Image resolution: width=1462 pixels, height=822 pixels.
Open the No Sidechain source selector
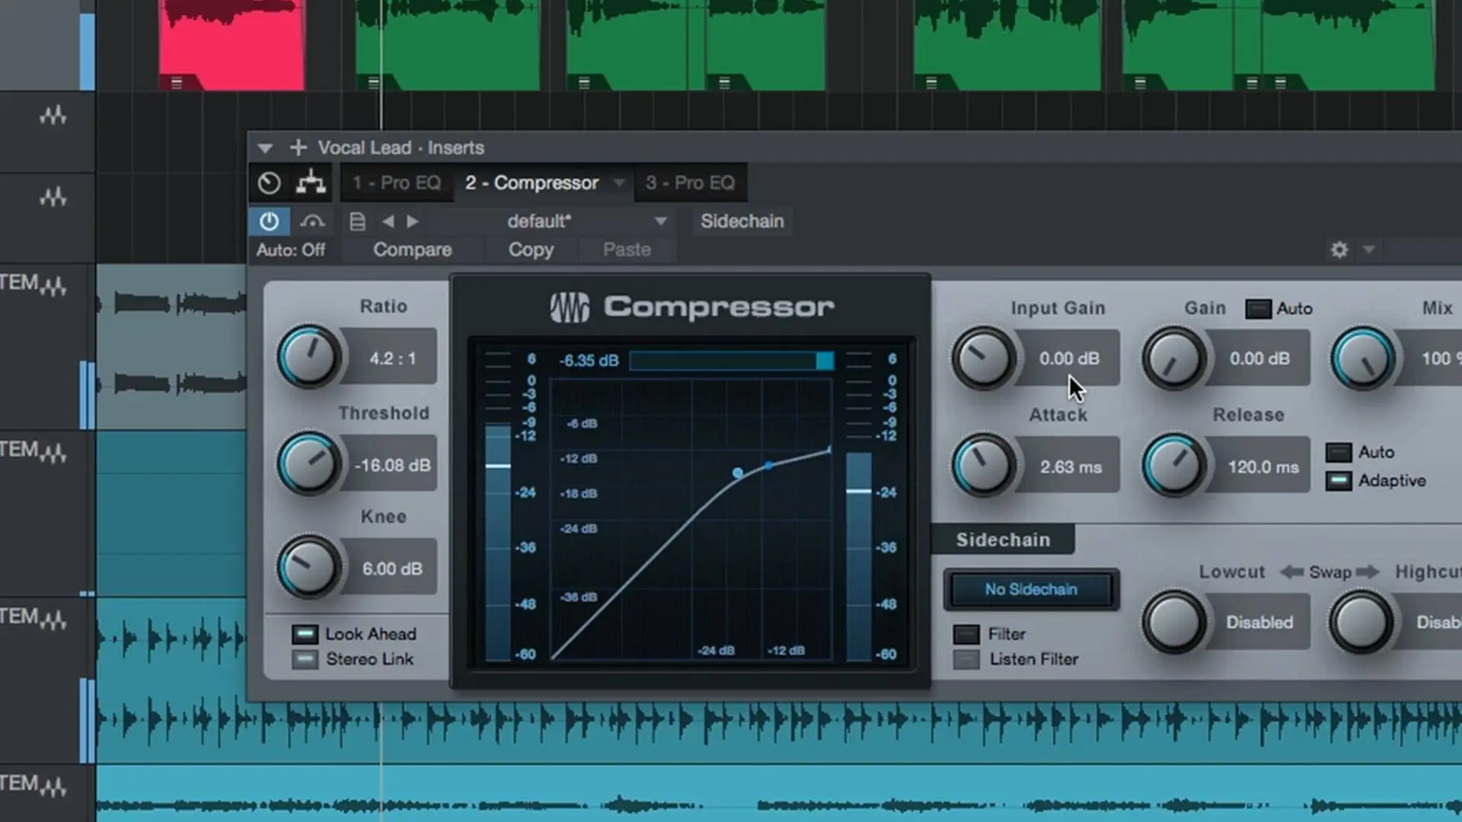point(1031,589)
